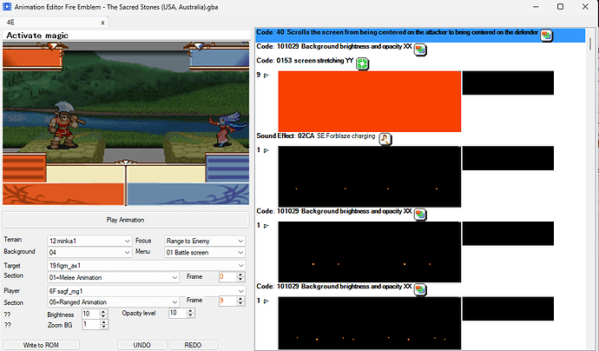The image size is (599, 351).
Task: Click the Zoom BG value field
Action: 91,325
